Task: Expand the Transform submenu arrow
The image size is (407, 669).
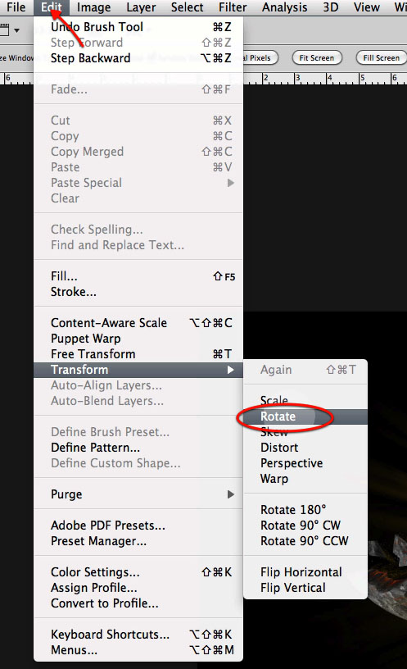Action: [231, 370]
